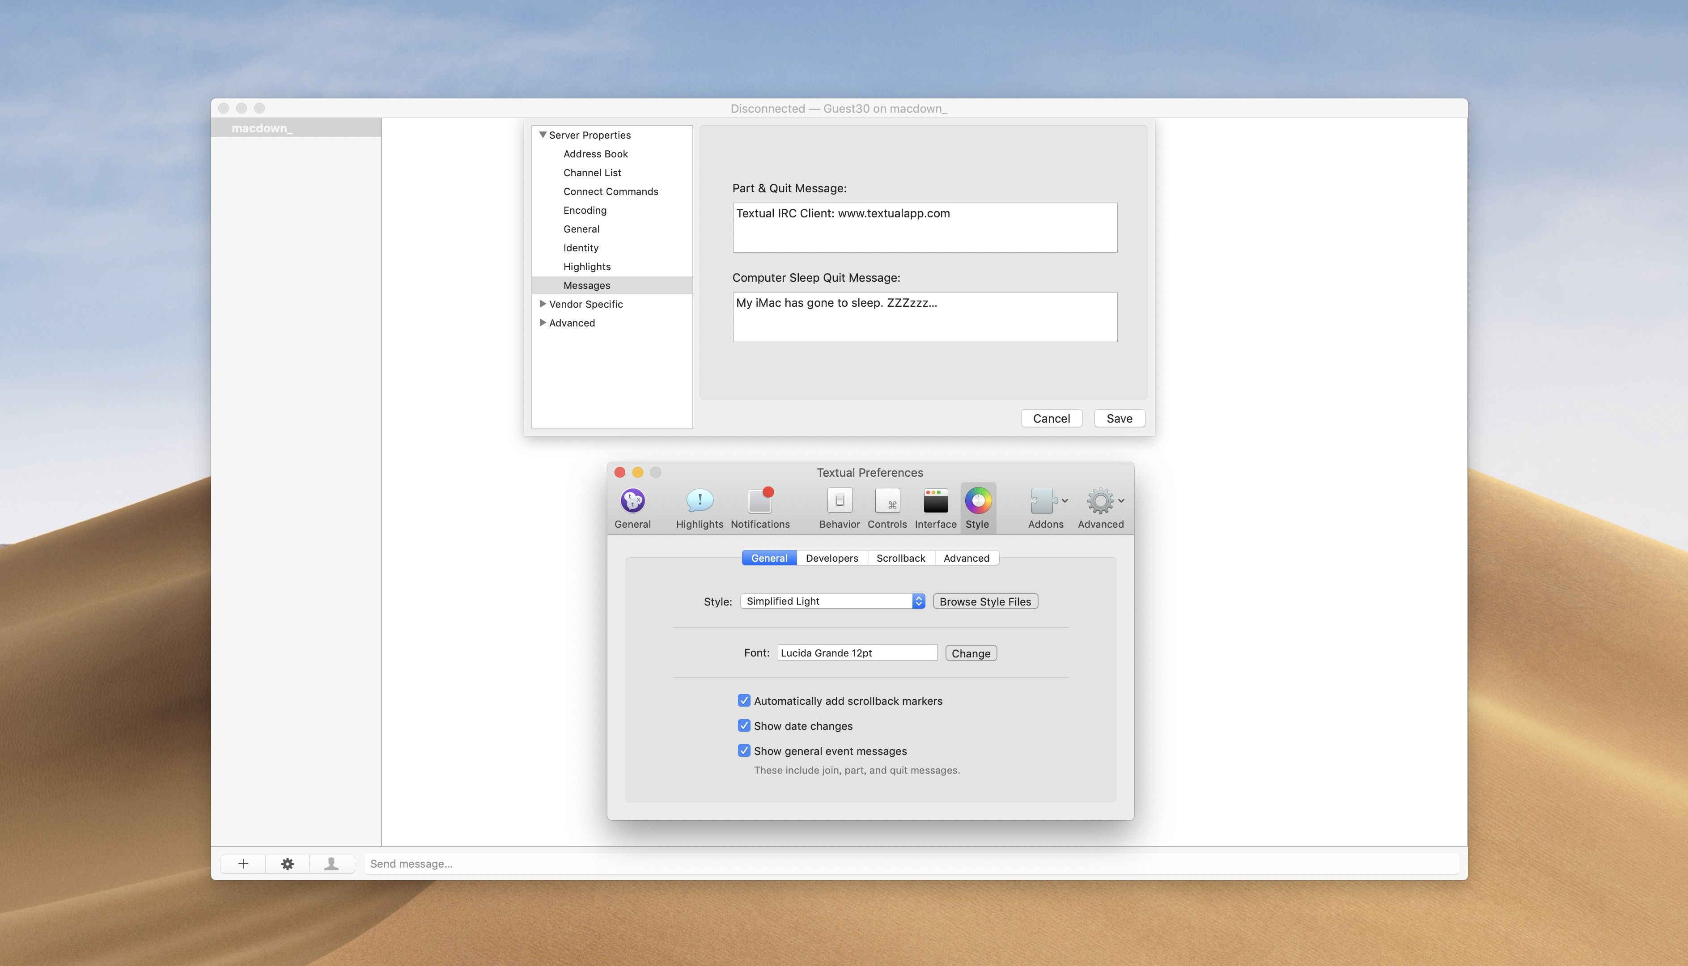The image size is (1688, 966).
Task: Expand the Vendor Specific tree section
Action: [543, 304]
